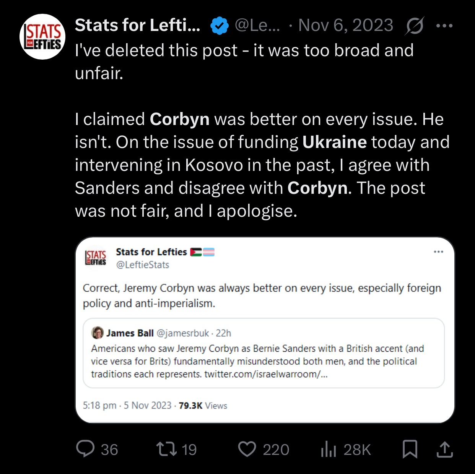Open the three-dot more menu on post

(x=444, y=26)
